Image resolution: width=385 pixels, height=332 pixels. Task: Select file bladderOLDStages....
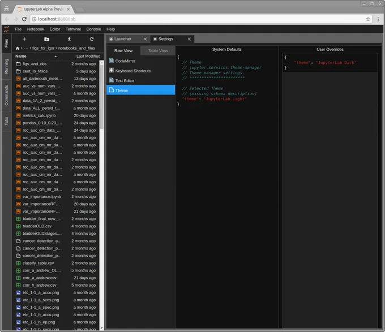[56, 234]
